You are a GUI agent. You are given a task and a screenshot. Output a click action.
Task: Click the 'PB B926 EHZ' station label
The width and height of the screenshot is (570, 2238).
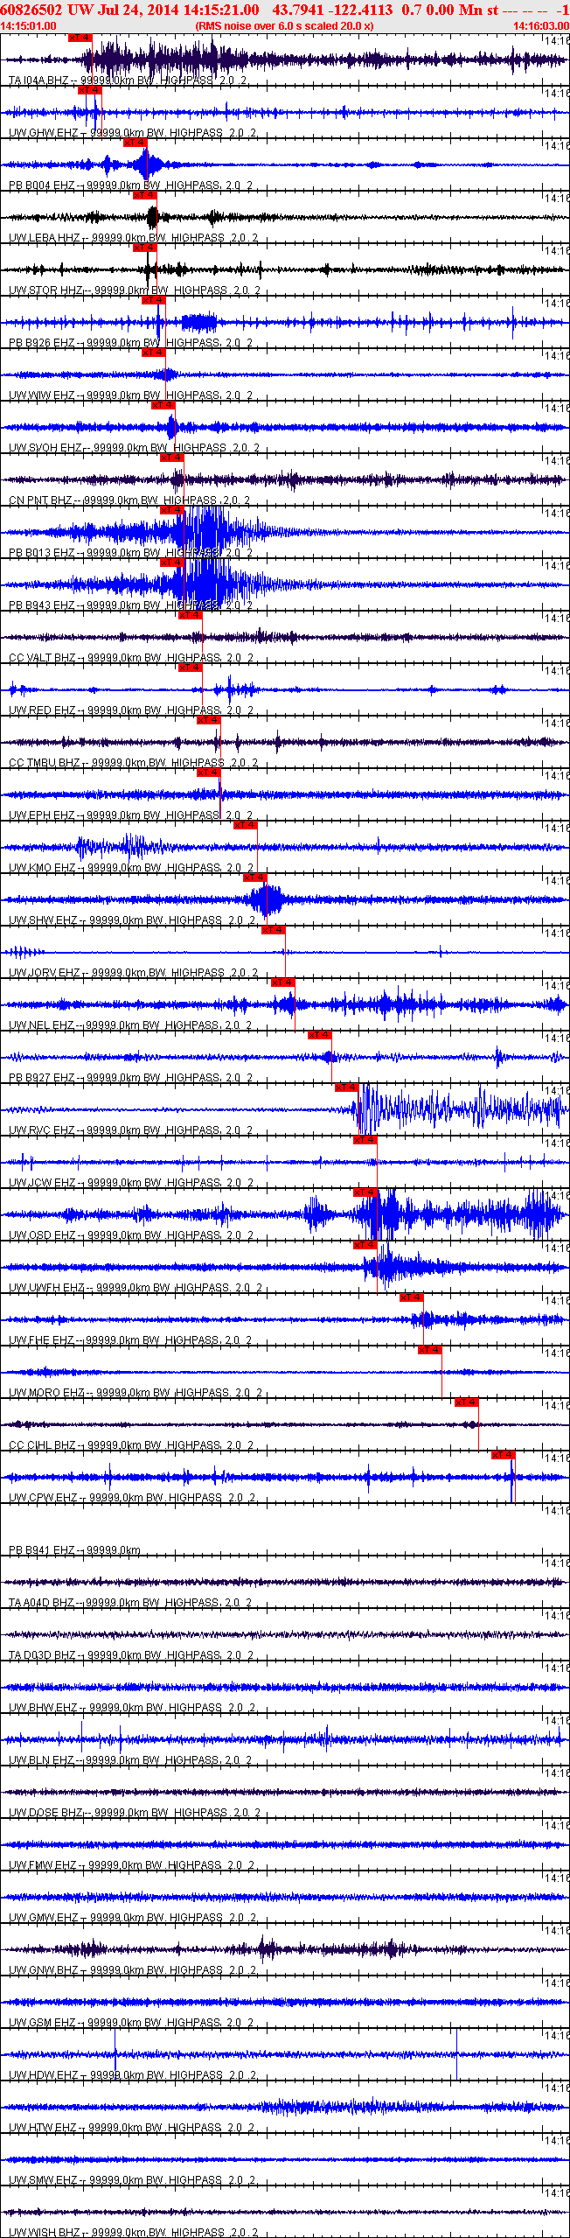click(41, 343)
